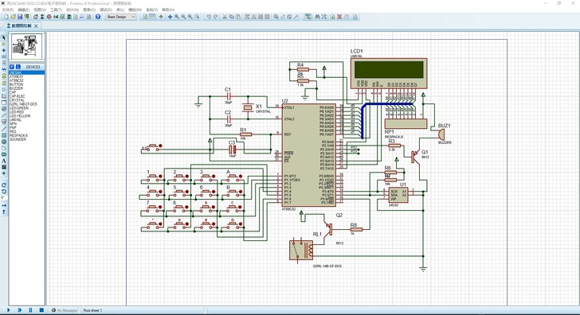Select BUZZER in the devices list
This screenshot has width=580, height=315.
click(x=16, y=88)
